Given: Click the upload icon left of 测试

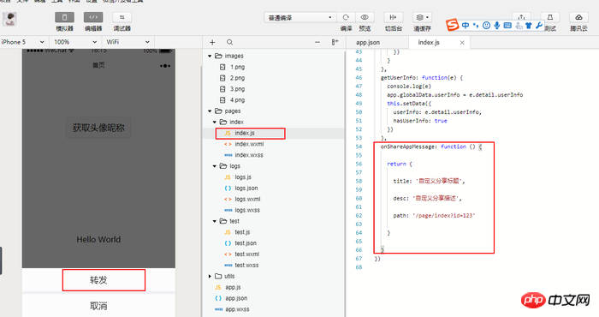Looking at the screenshot, I should point(521,17).
